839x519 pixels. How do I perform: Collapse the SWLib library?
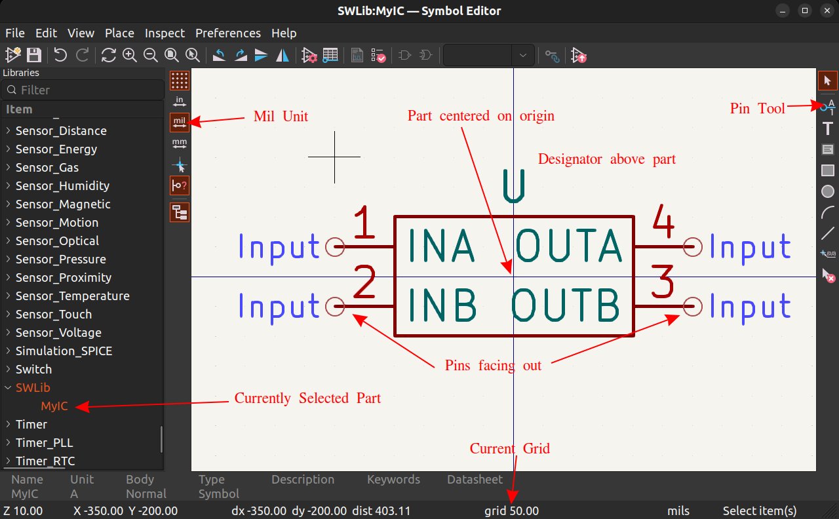pos(8,388)
